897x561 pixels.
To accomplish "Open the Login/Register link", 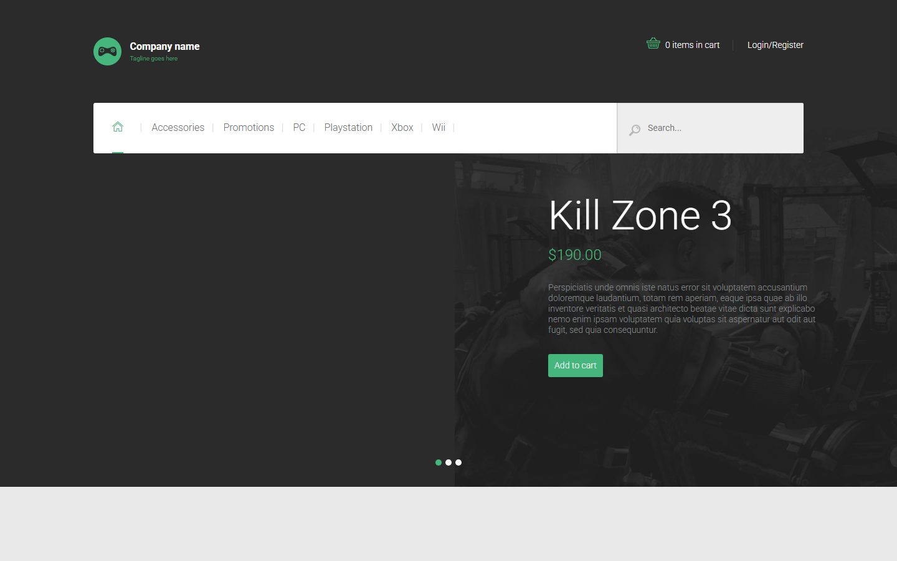I will (776, 45).
